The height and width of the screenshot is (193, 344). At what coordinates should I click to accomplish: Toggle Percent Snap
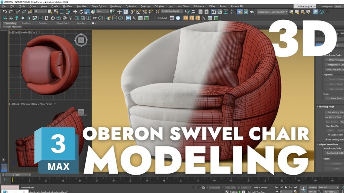click(x=144, y=12)
